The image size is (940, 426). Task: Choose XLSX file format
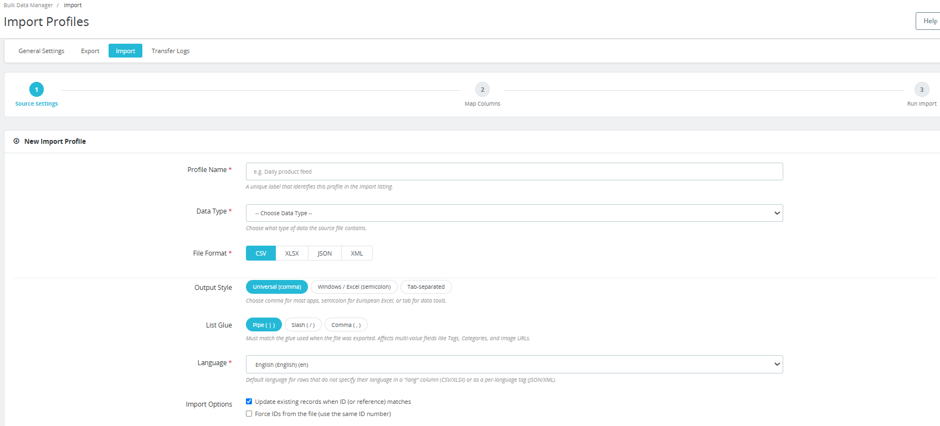click(292, 253)
